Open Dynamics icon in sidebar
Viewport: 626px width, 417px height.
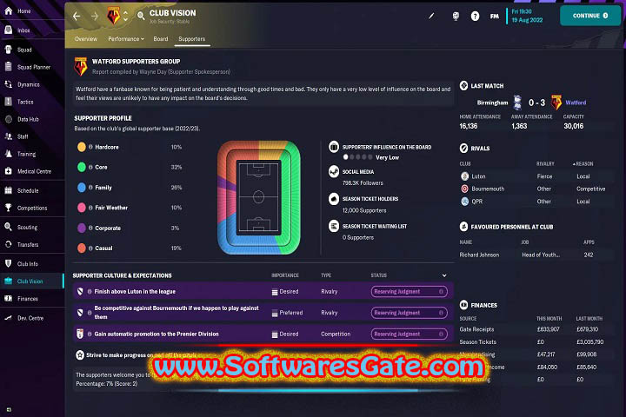[x=9, y=84]
